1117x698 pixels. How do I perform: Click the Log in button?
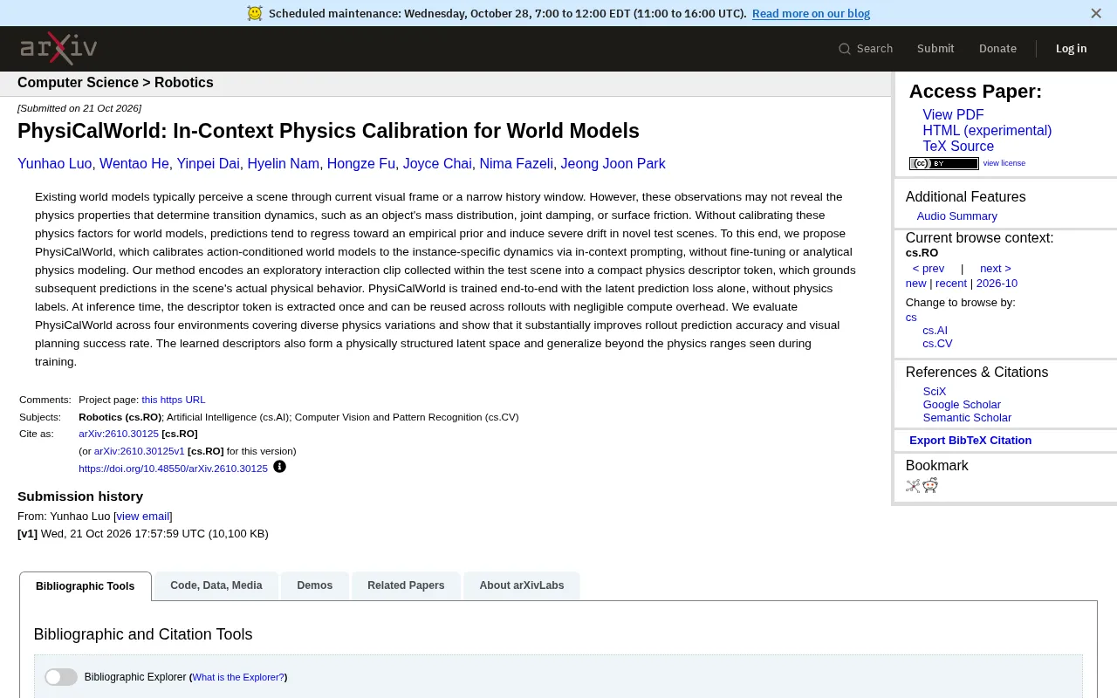tap(1071, 49)
